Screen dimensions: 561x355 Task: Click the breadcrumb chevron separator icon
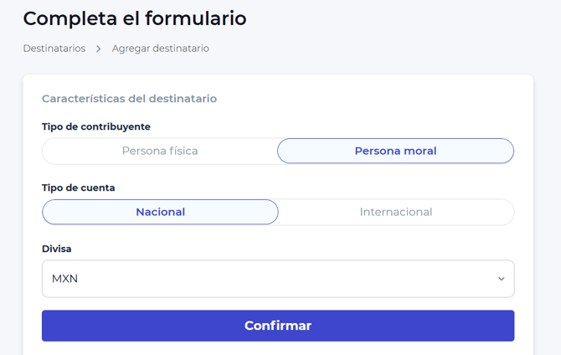click(x=99, y=49)
